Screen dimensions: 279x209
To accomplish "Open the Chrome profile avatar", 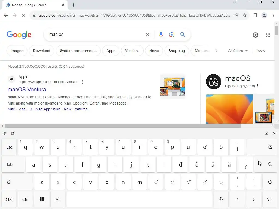I will tap(264, 15).
